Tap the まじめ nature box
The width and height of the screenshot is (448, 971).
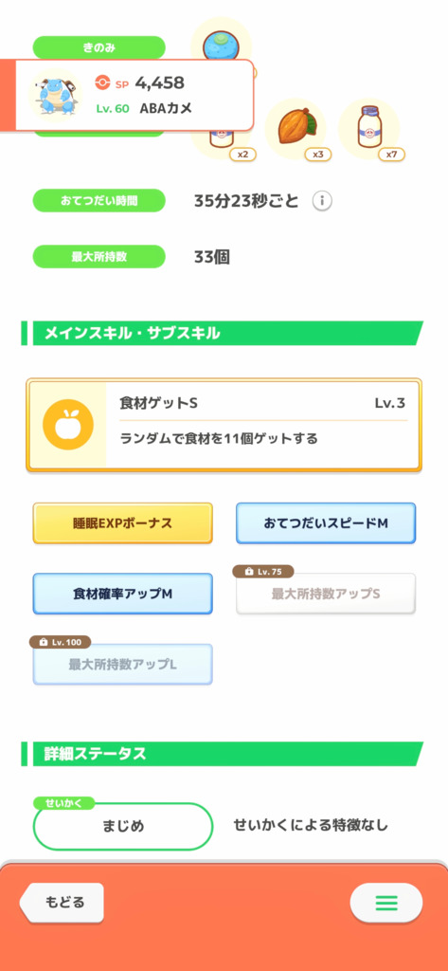tap(122, 826)
